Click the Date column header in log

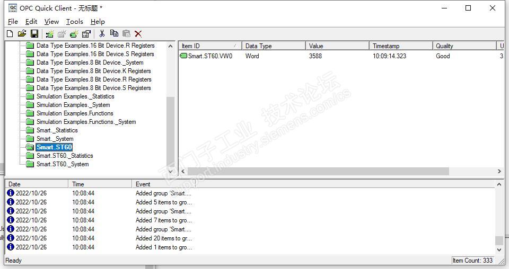point(37,184)
